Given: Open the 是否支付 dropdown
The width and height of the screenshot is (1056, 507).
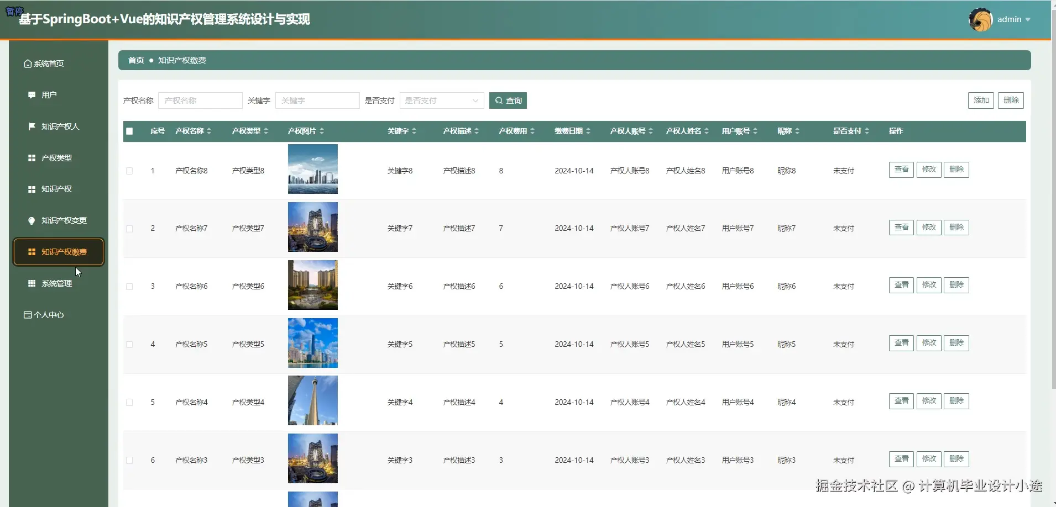Looking at the screenshot, I should click(x=441, y=101).
